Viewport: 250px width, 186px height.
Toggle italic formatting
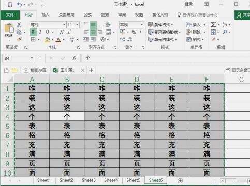pyautogui.click(x=40, y=32)
